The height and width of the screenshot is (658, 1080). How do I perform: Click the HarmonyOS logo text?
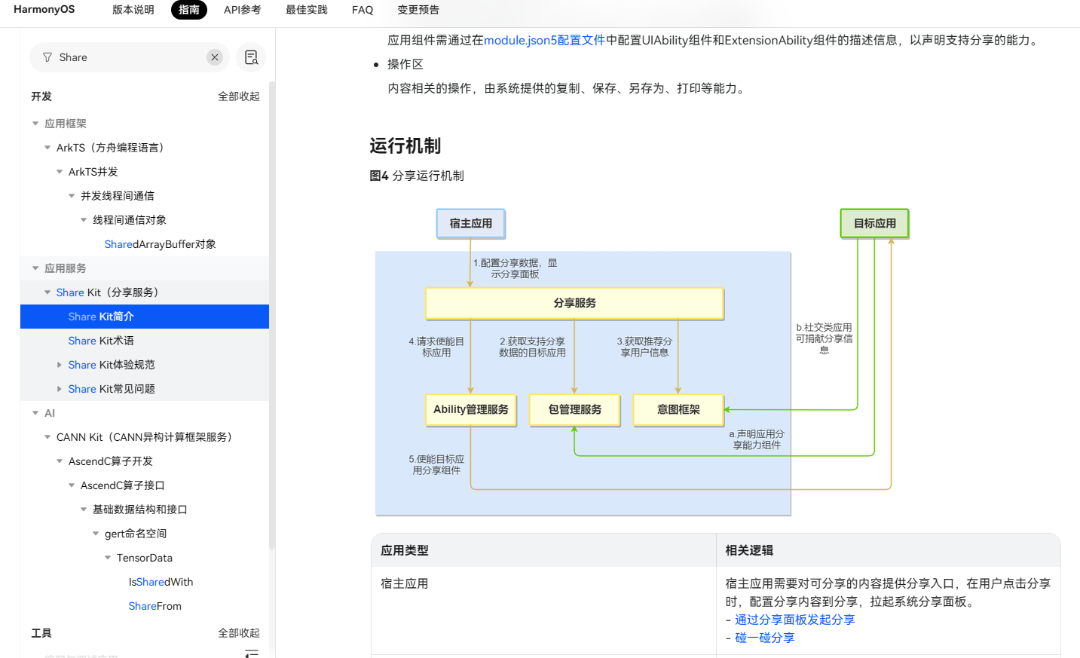coord(44,9)
